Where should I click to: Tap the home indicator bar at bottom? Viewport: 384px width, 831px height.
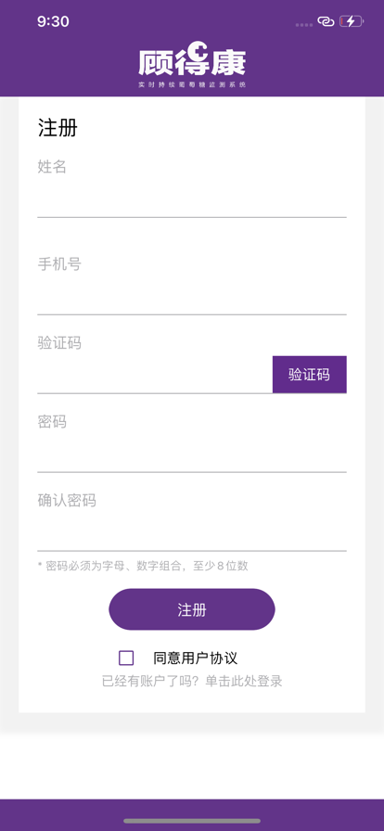192,821
